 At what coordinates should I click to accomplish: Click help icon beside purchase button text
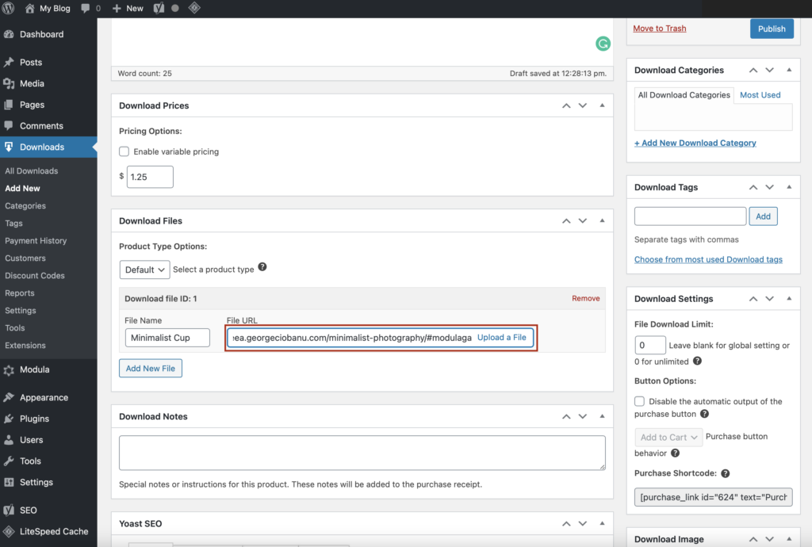pos(705,414)
